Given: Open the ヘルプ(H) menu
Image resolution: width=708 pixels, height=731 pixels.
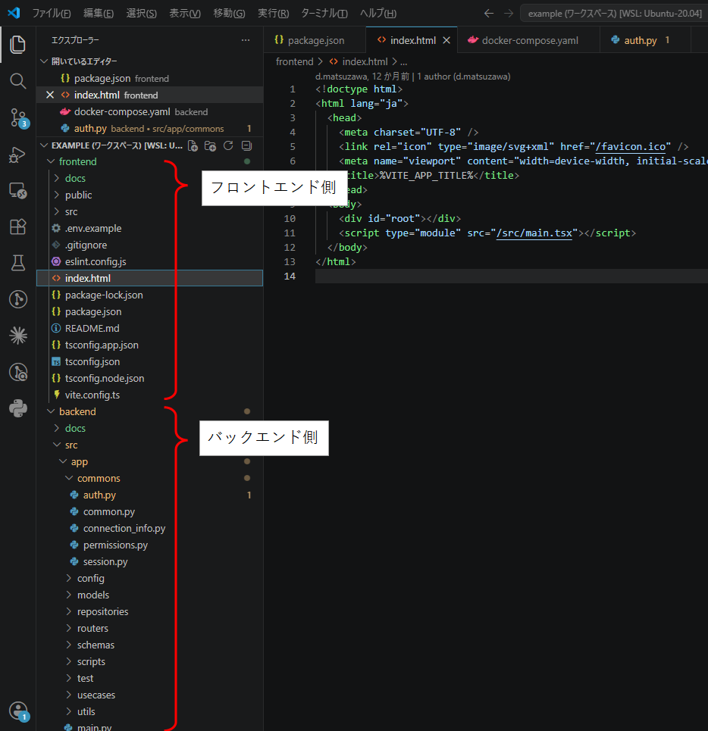Looking at the screenshot, I should pos(377,14).
